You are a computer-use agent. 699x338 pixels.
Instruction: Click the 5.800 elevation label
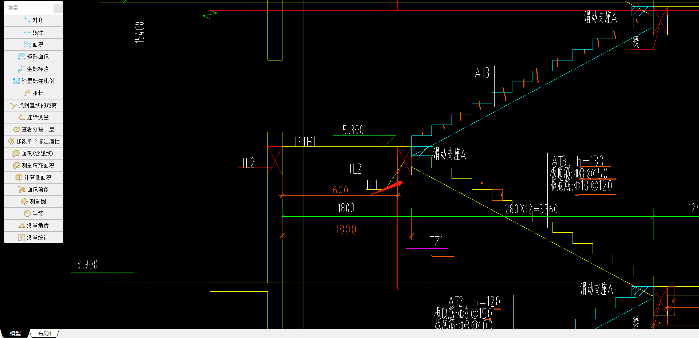tap(353, 130)
